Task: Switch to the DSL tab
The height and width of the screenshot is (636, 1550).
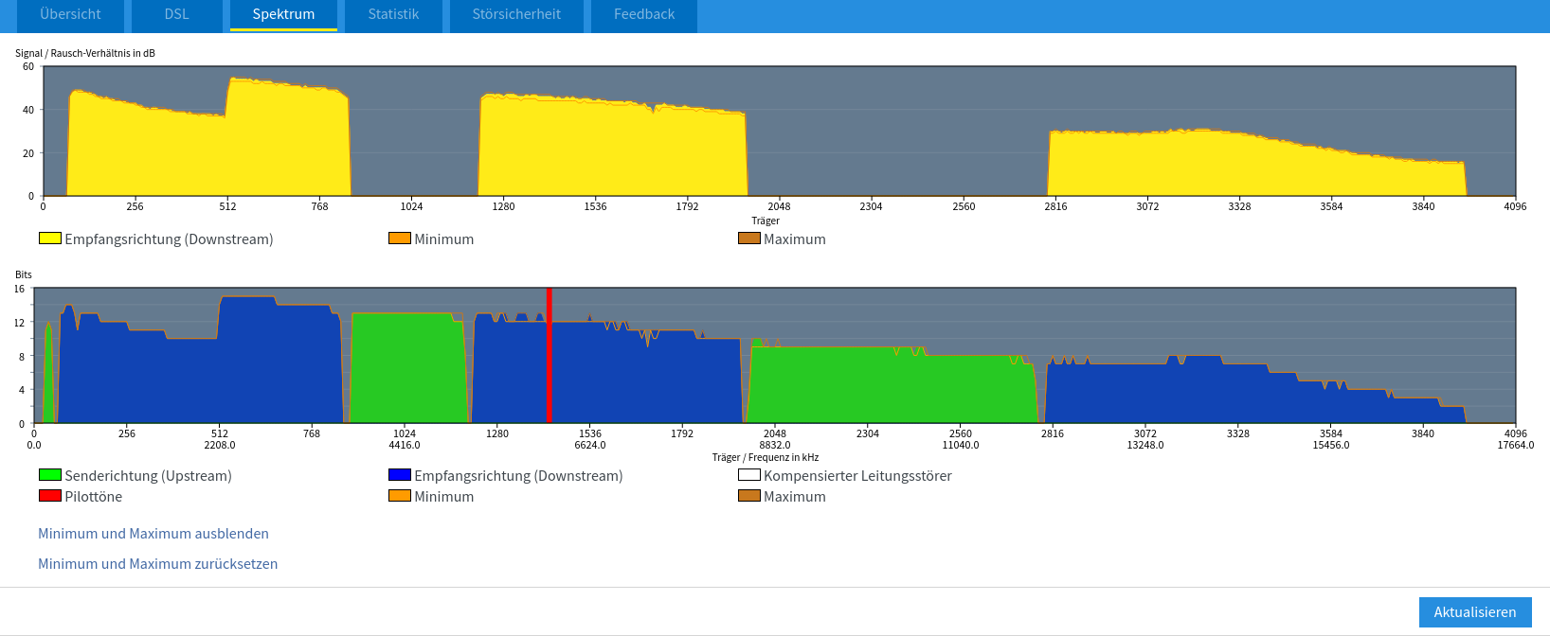Action: pos(177,15)
